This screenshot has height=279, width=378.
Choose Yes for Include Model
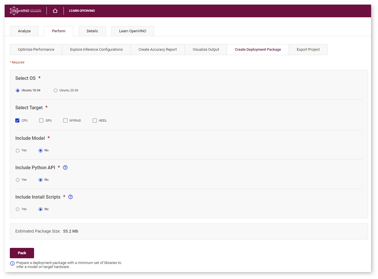(x=18, y=150)
